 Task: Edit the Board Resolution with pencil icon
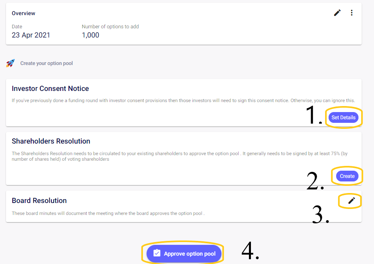pyautogui.click(x=351, y=201)
